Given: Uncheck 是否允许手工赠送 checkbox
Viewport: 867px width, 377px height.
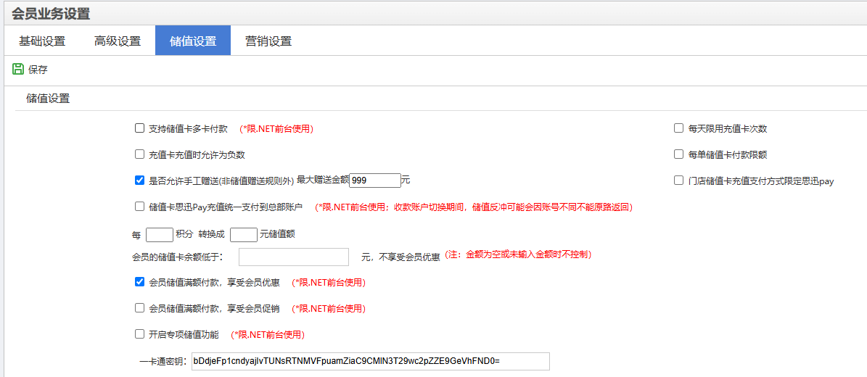Looking at the screenshot, I should click(140, 181).
